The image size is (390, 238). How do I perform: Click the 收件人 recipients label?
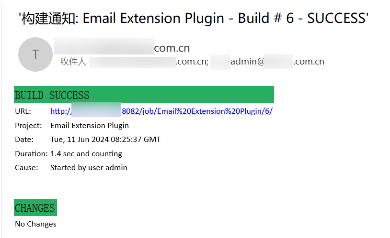coord(73,62)
